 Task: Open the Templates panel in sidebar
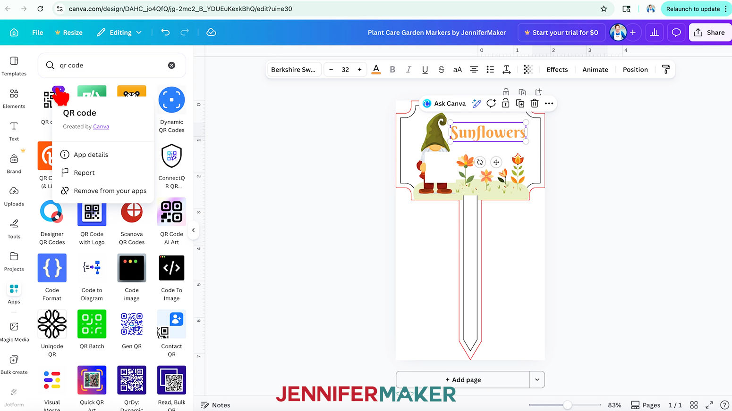pos(14,66)
